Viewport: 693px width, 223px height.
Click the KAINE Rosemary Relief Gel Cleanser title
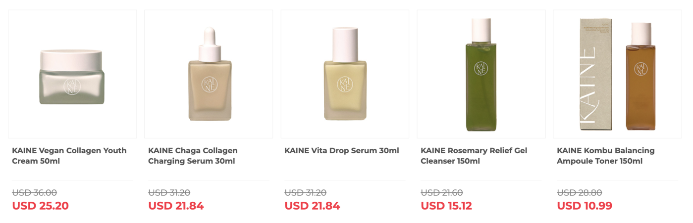(474, 156)
